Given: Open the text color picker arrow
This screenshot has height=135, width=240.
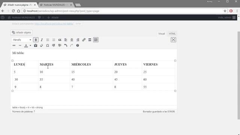Looking at the screenshot, I should [x=30, y=45].
